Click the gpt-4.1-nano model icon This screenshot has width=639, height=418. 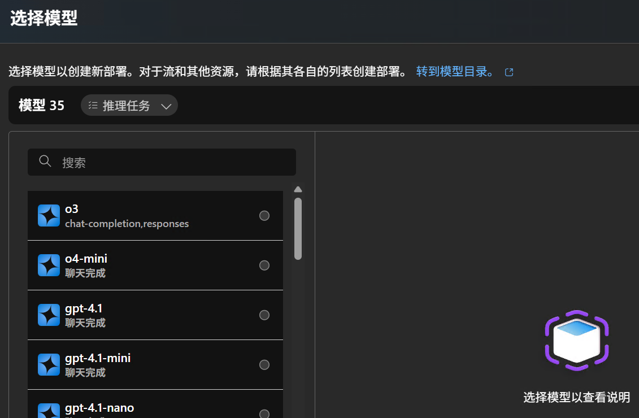click(x=49, y=411)
